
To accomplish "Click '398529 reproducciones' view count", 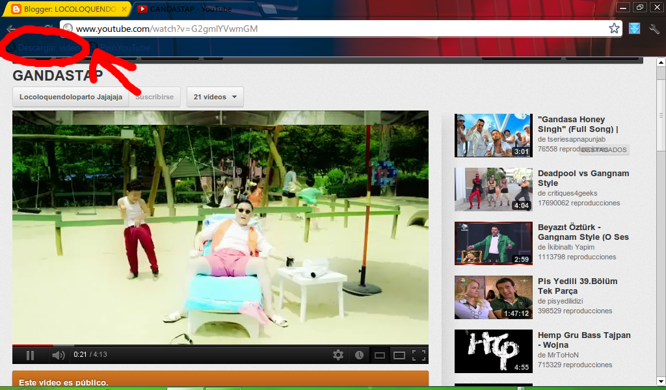I will pyautogui.click(x=575, y=311).
